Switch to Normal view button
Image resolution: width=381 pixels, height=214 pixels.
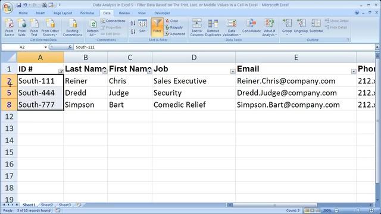307,210
